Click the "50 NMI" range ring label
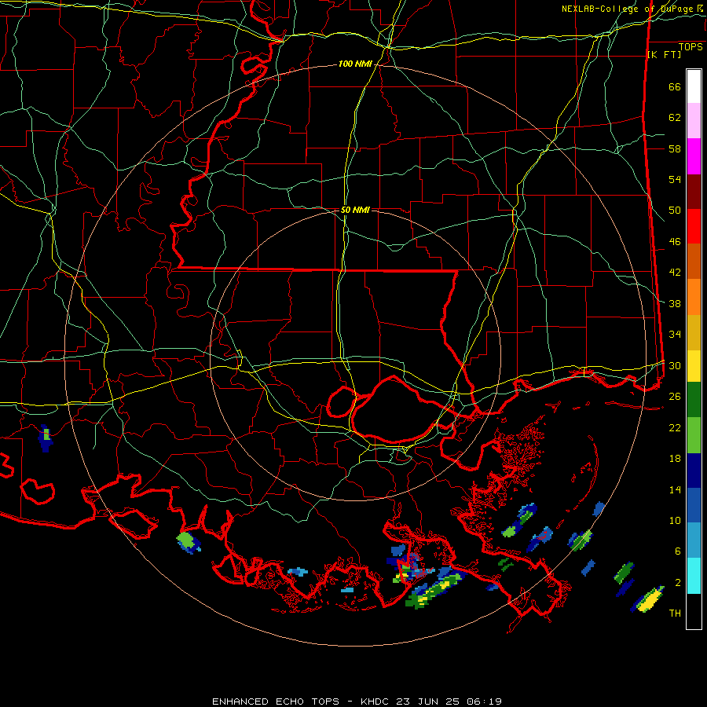This screenshot has width=707, height=707. [x=355, y=210]
